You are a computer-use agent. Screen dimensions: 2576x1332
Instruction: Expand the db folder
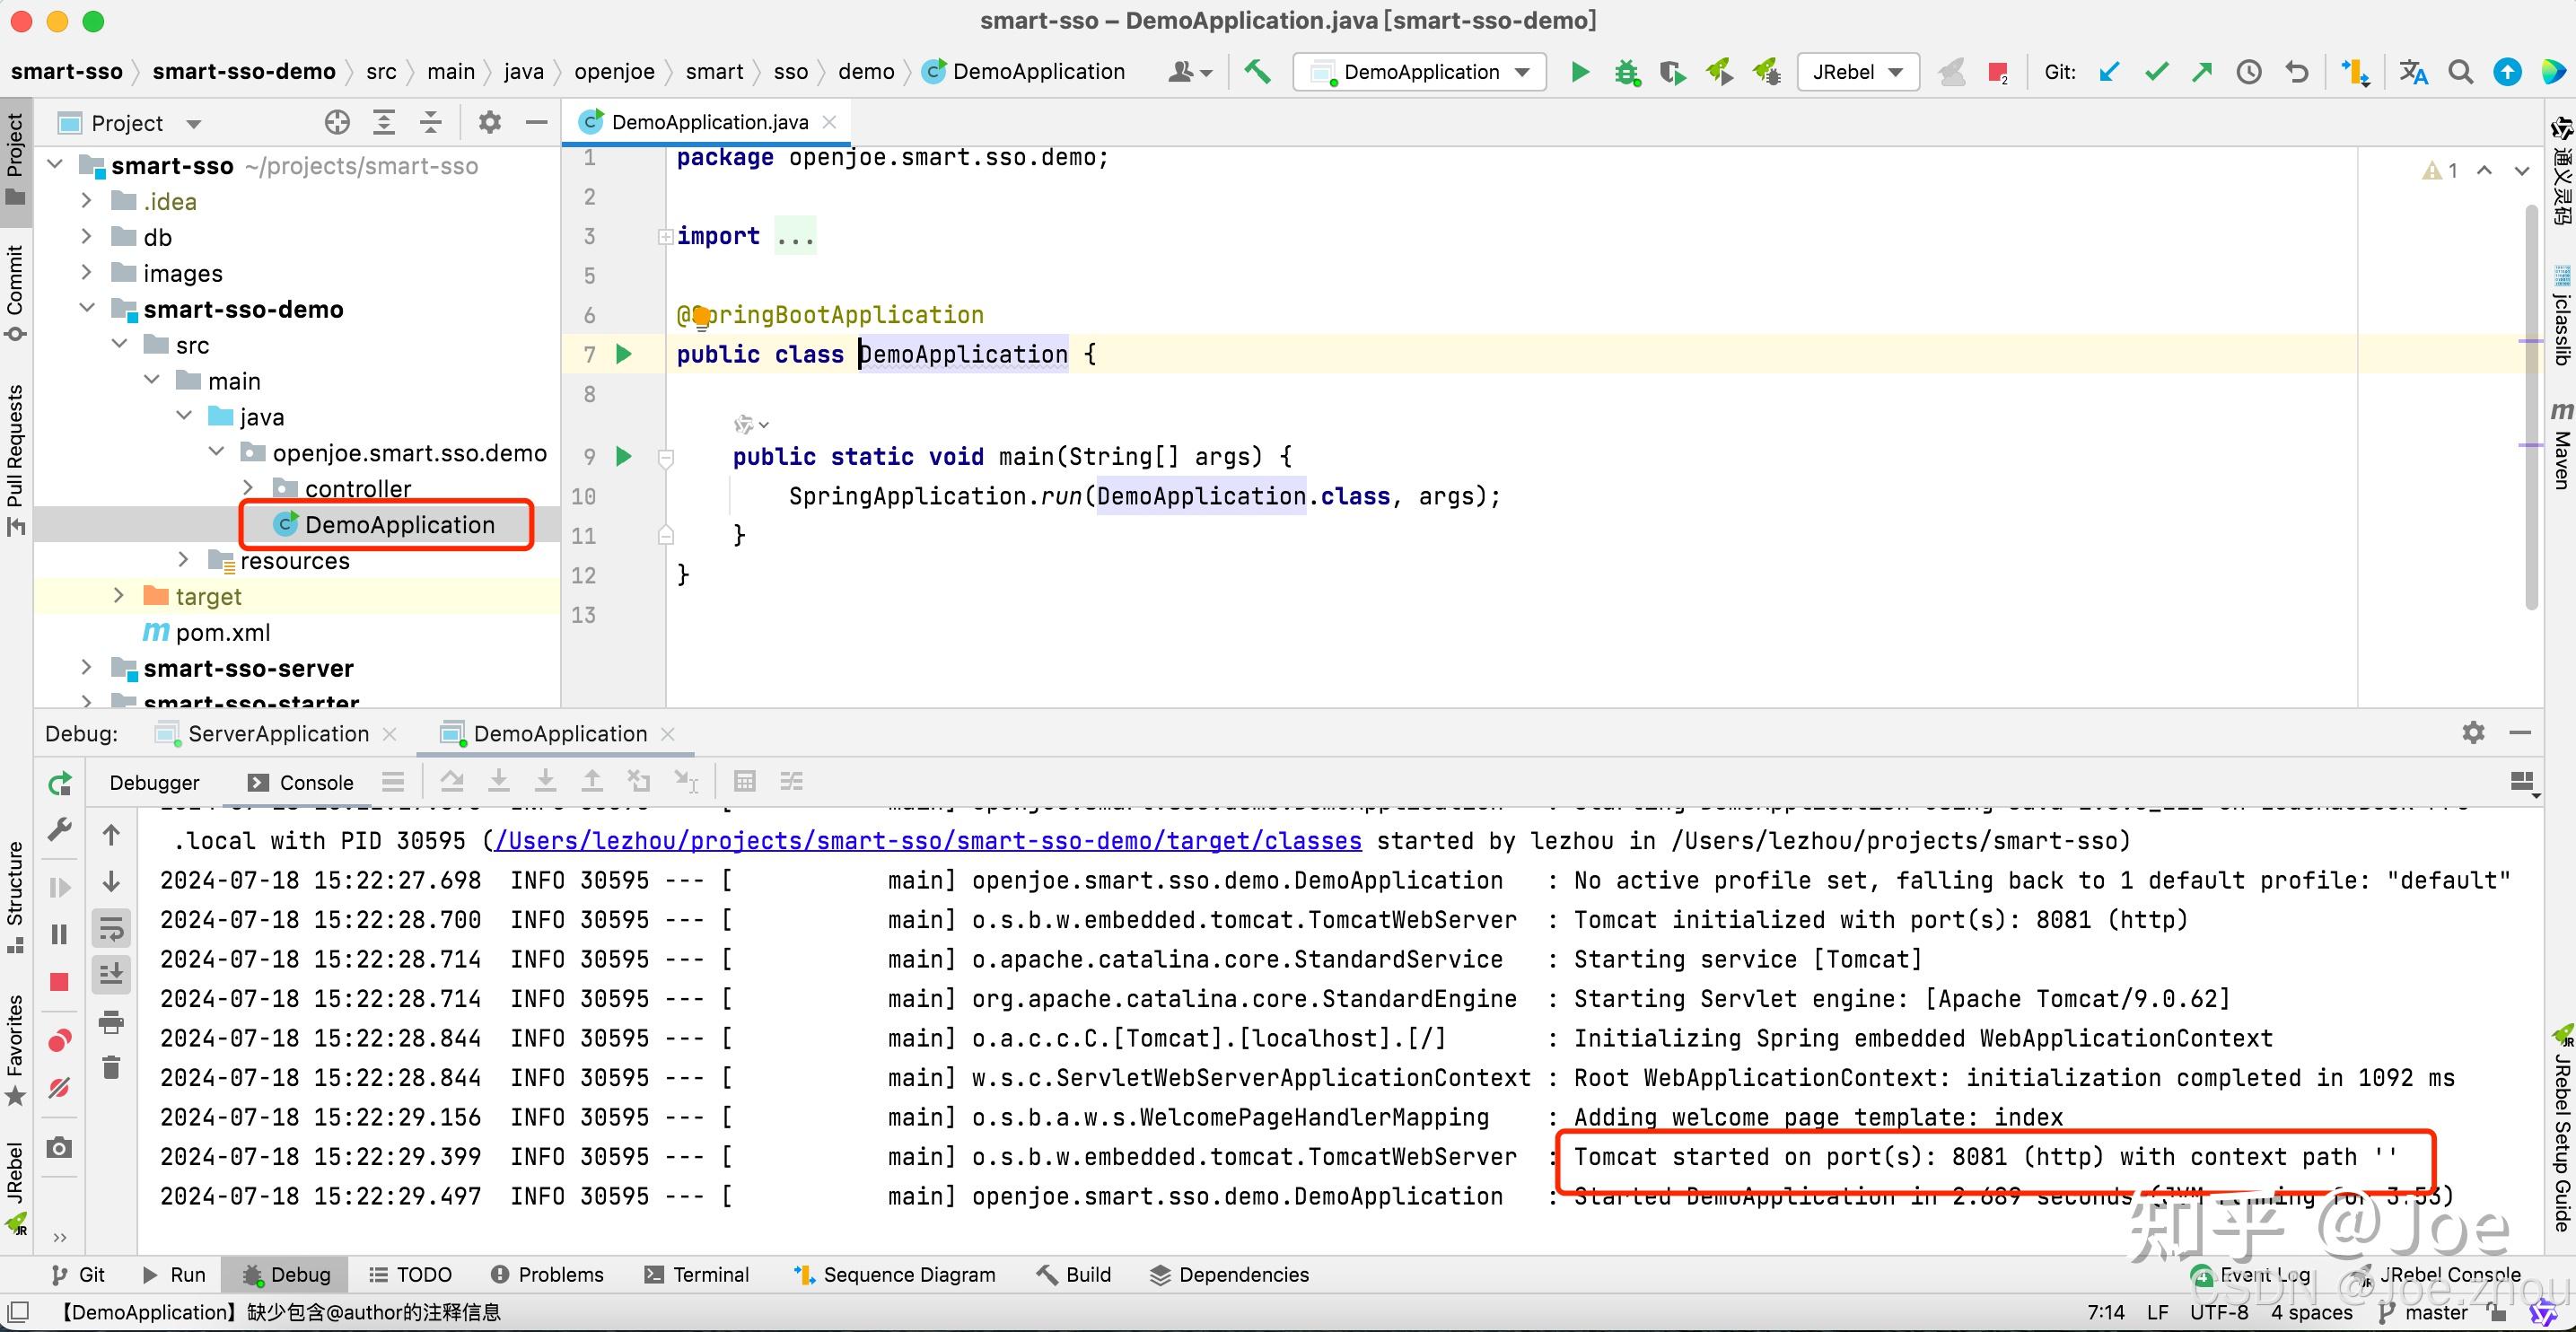click(87, 237)
